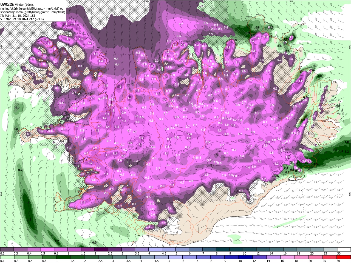351x263 pixels.
Task: Click the hot pink swatch labeled 20 in rain legend
Action: [316, 257]
